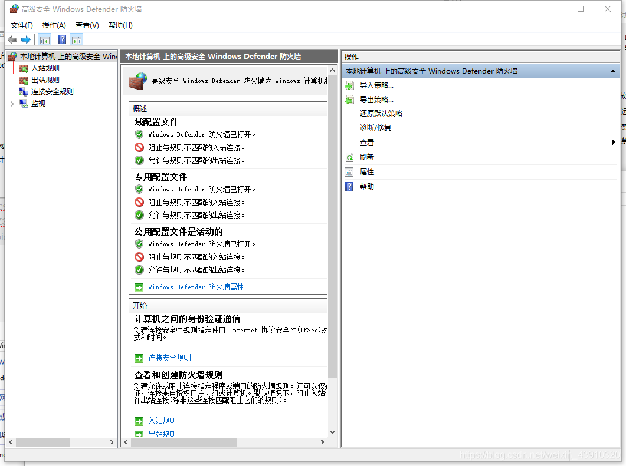
Task: Collapse the actions section header arrow
Action: tap(613, 71)
